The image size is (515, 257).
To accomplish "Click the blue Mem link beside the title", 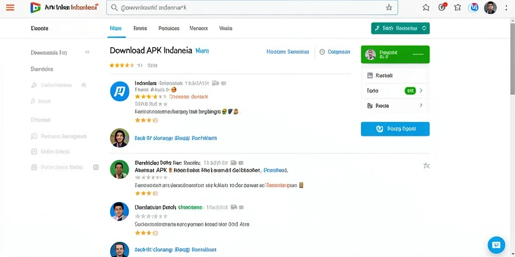I will point(202,51).
